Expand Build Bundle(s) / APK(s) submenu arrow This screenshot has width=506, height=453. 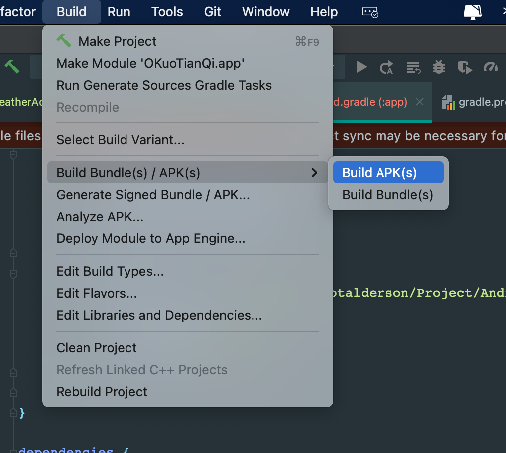(x=314, y=173)
